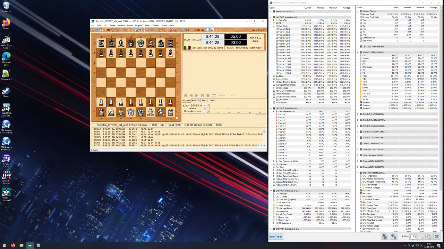Click HWiNFO expand columns arrows button
Viewport: 444px width, 249px height.
[x=272, y=237]
